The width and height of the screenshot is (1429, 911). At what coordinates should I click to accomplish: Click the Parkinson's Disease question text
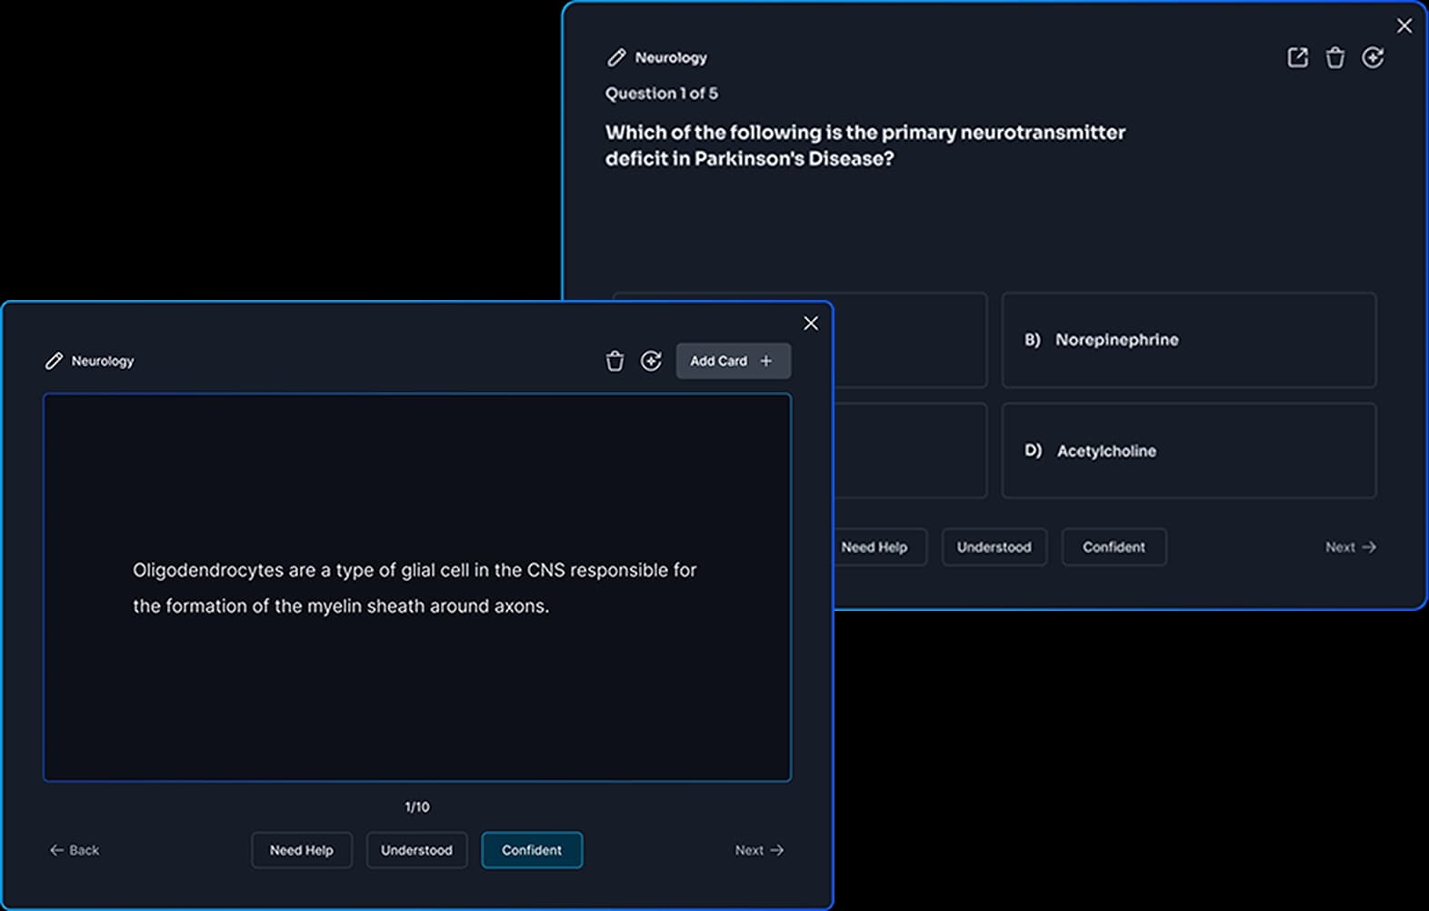(x=865, y=145)
